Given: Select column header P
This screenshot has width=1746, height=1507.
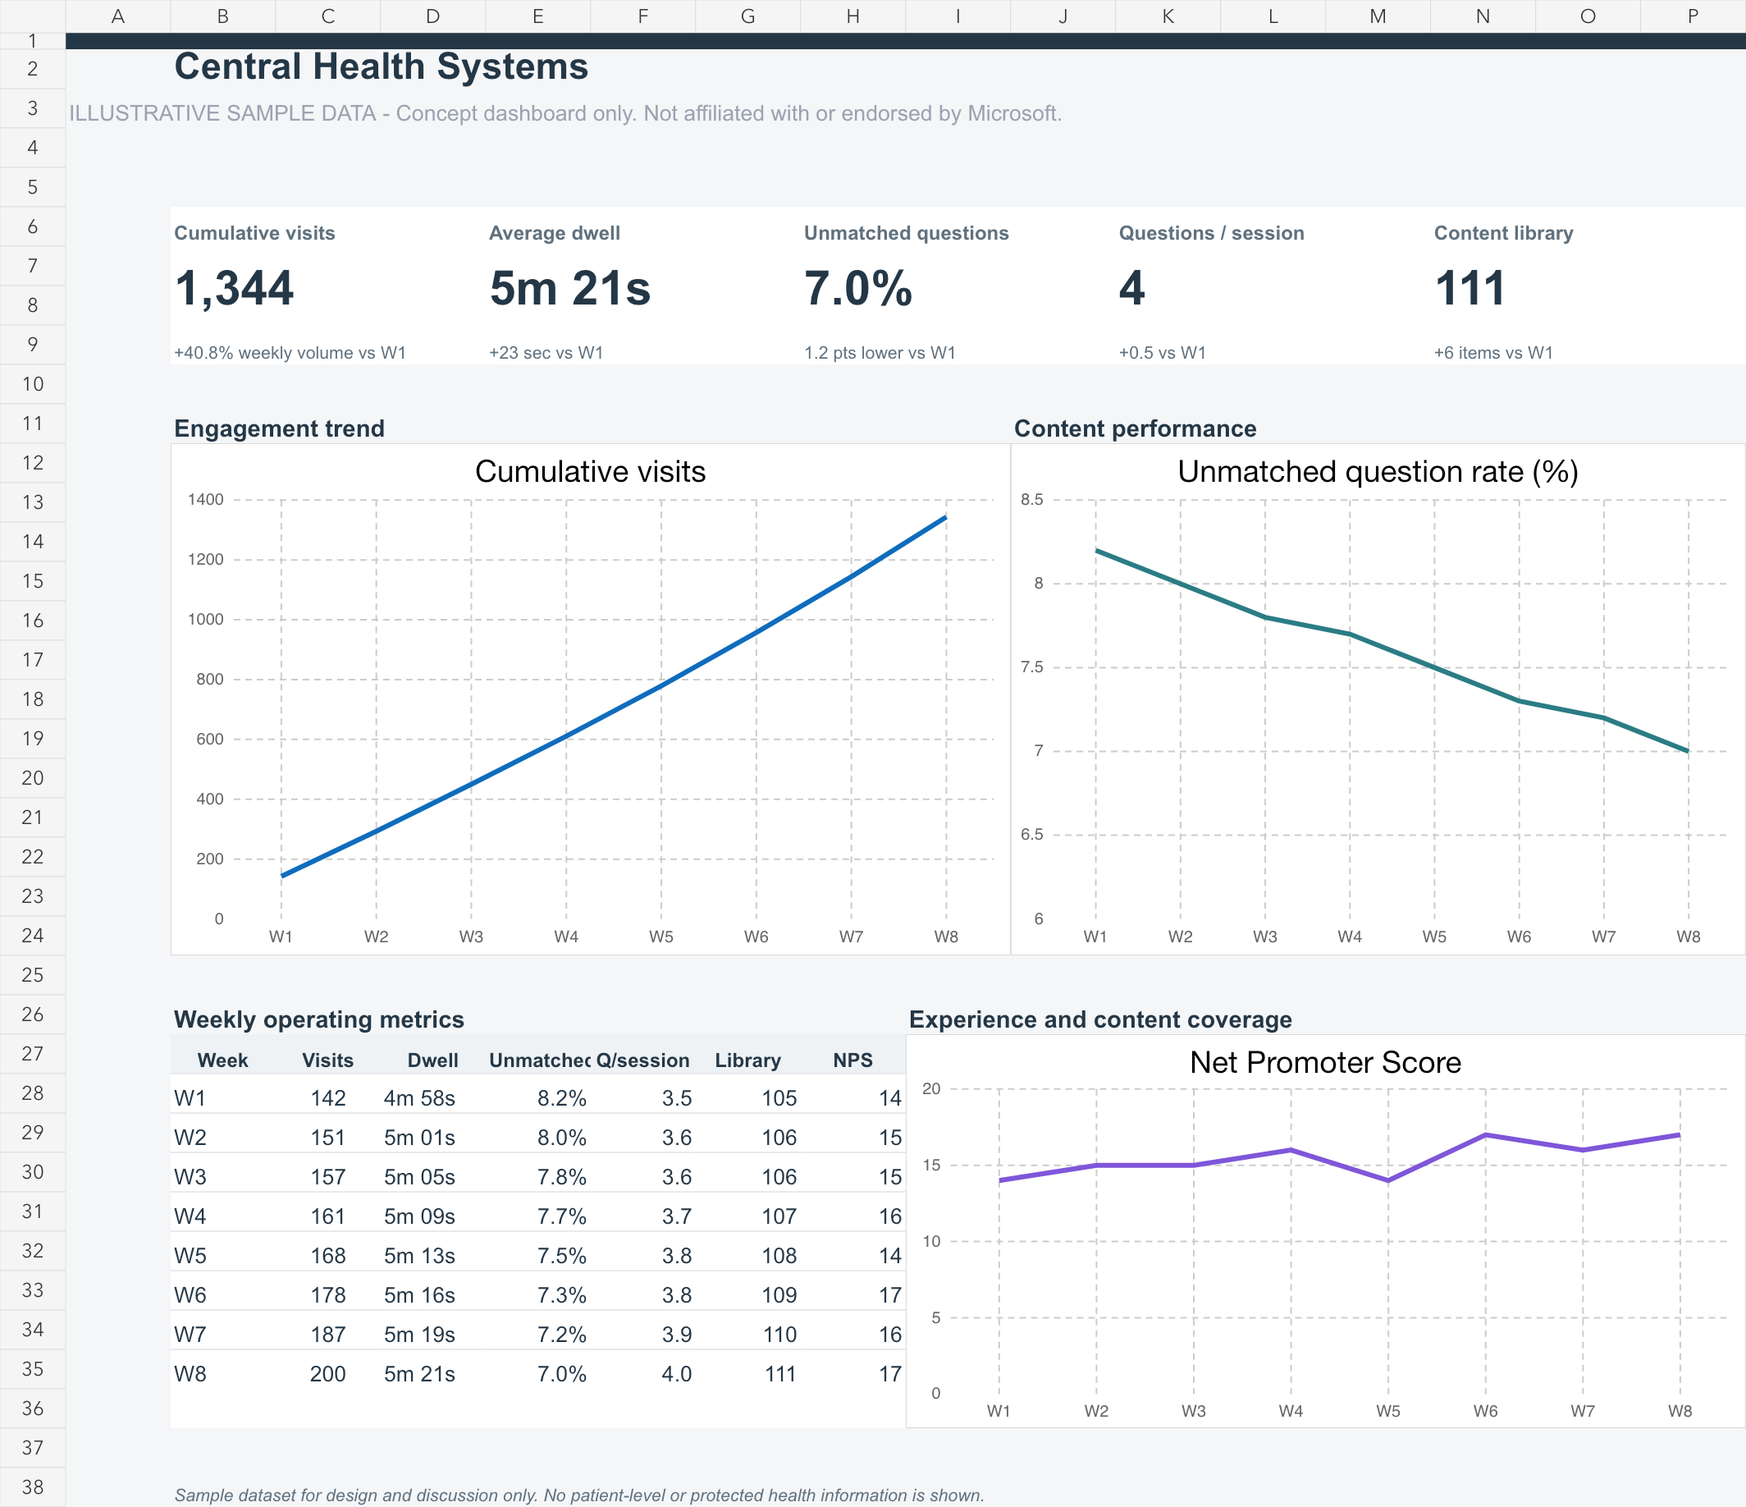Looking at the screenshot, I should point(1693,16).
